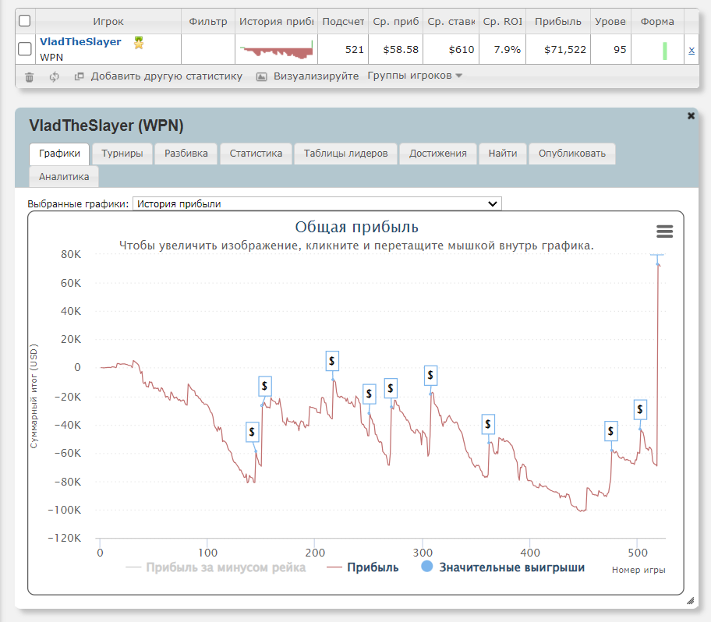Click the highest dollar marker near game 220
This screenshot has width=711, height=622.
332,361
